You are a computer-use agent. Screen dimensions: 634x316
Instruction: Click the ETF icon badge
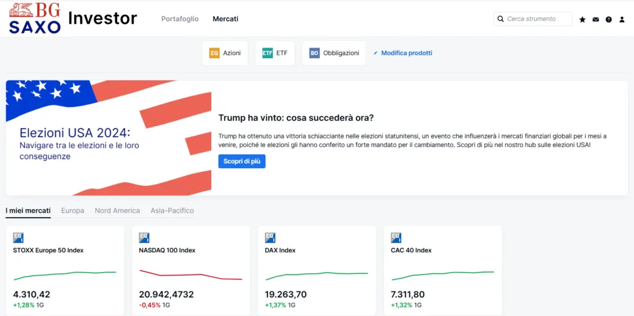267,53
